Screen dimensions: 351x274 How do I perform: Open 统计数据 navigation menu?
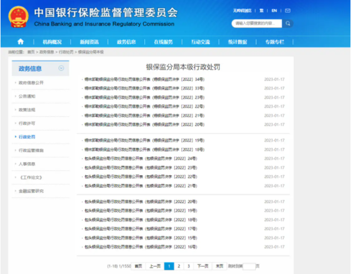coord(237,42)
